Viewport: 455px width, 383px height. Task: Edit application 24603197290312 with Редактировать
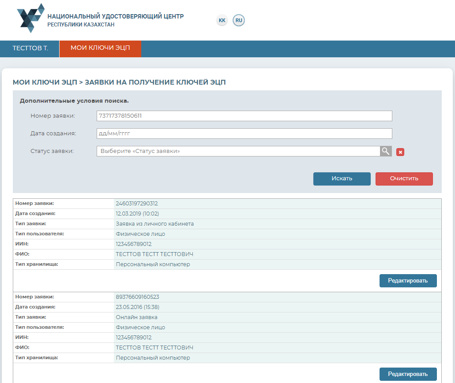pyautogui.click(x=408, y=281)
